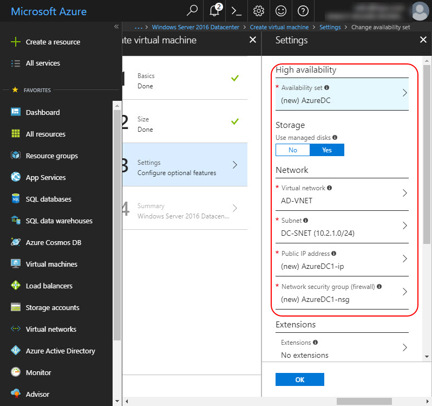
Task: Select step 2 Size Done
Action: coord(185,121)
